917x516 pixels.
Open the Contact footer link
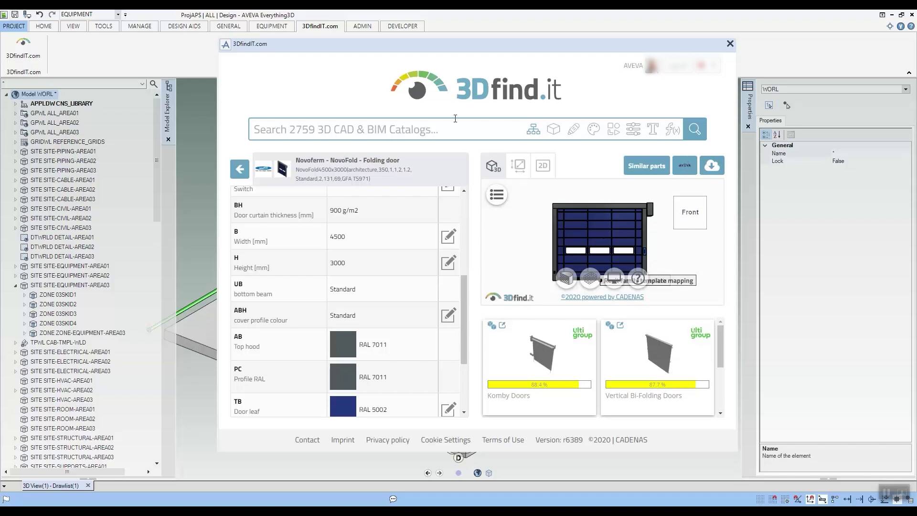coord(307,440)
